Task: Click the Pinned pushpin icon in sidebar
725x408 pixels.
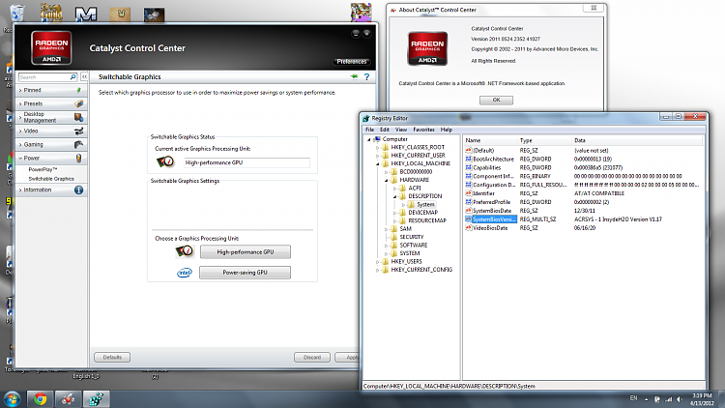Action: pyautogui.click(x=78, y=90)
